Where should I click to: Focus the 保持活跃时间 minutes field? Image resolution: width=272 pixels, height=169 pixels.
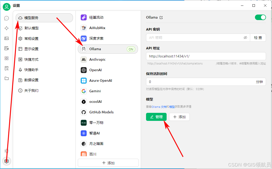pyautogui.click(x=206, y=82)
